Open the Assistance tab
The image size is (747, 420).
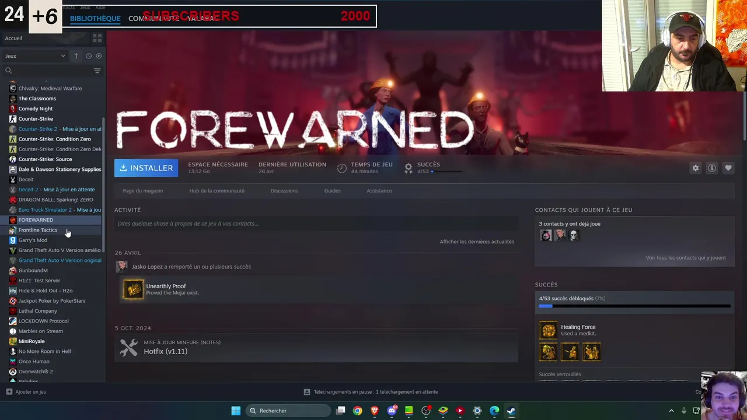[379, 191]
